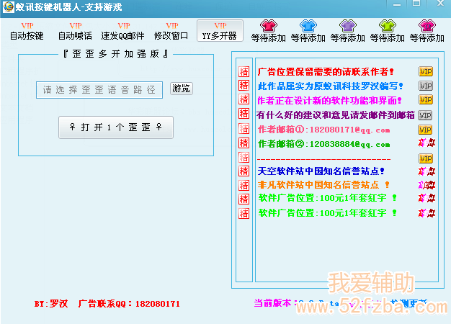
Task: Click the blue shirt 等待添加 icon
Action: coord(308,26)
